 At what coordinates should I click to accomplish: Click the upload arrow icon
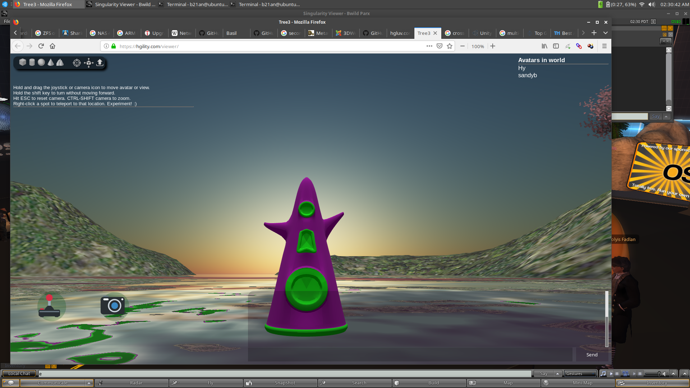[x=100, y=63]
